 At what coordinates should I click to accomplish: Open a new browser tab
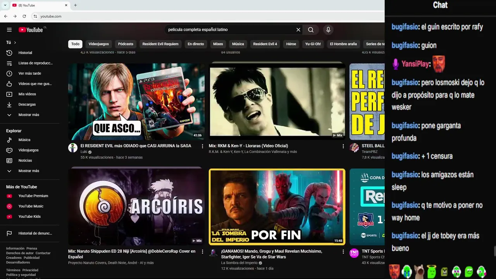coord(75,5)
